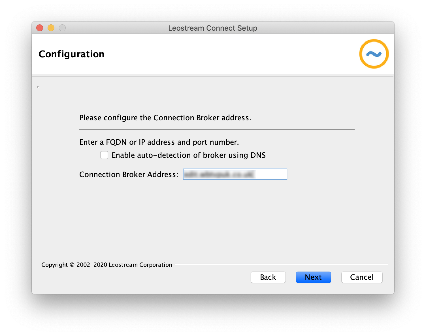
Task: Cancel the Leostream Connect installation
Action: 362,277
